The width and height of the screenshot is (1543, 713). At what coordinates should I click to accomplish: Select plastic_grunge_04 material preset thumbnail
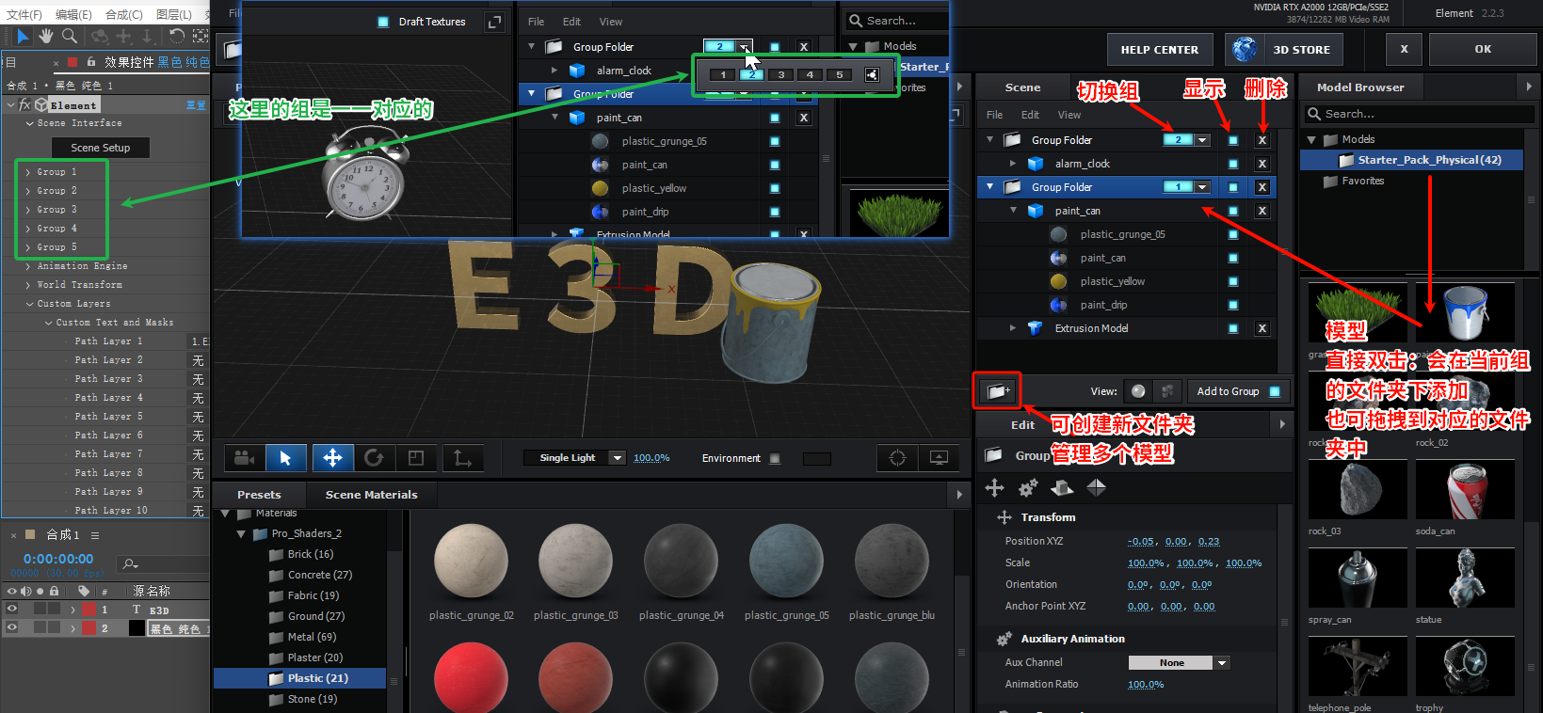[681, 562]
